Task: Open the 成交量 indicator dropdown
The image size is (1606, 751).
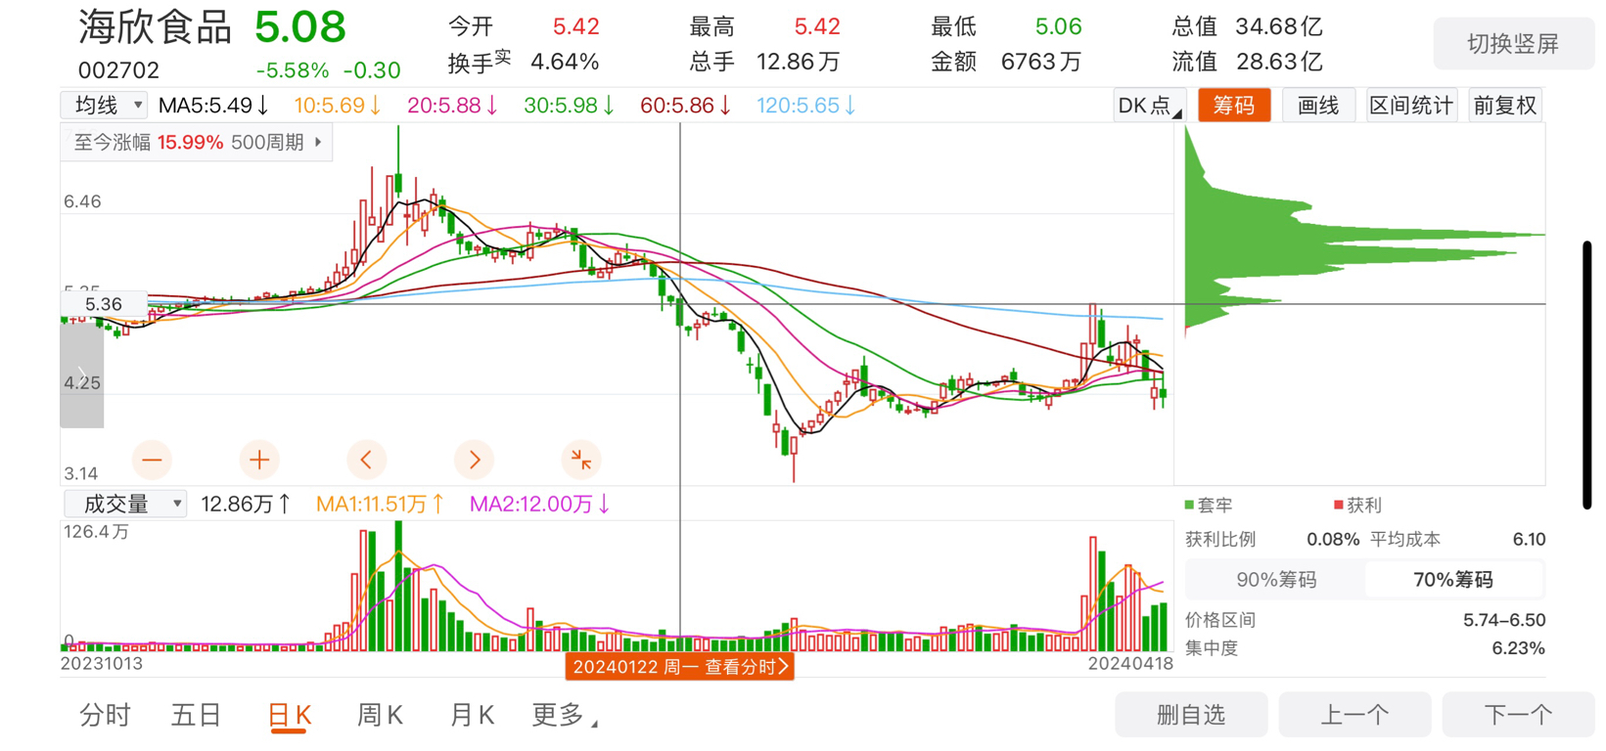Action: (x=125, y=504)
